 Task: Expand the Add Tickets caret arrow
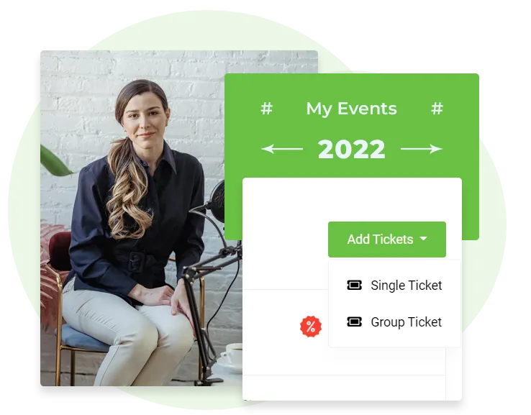(423, 239)
